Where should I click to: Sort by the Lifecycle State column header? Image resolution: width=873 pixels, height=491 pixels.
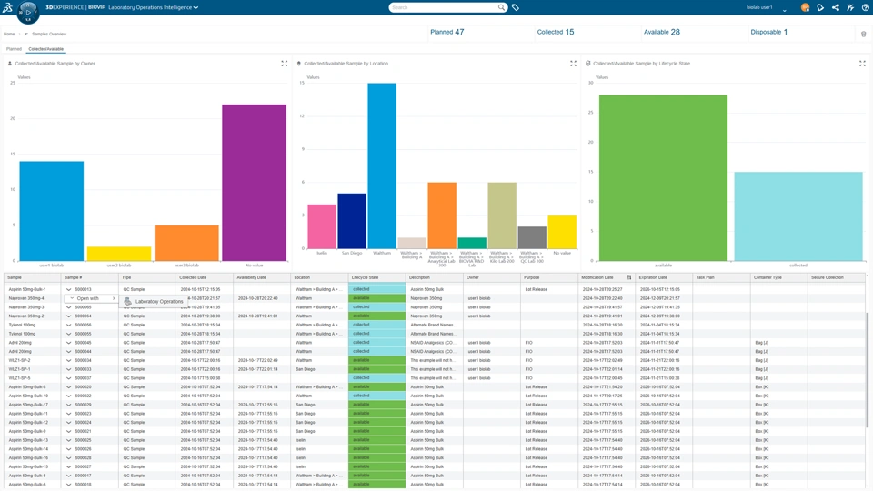(x=365, y=277)
